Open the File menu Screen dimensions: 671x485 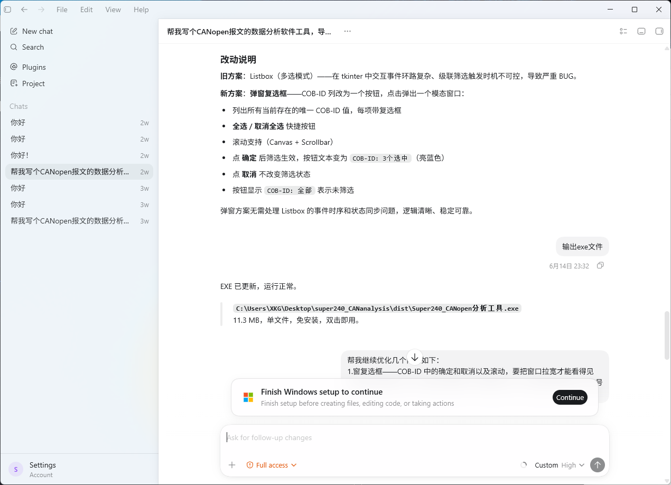(62, 10)
